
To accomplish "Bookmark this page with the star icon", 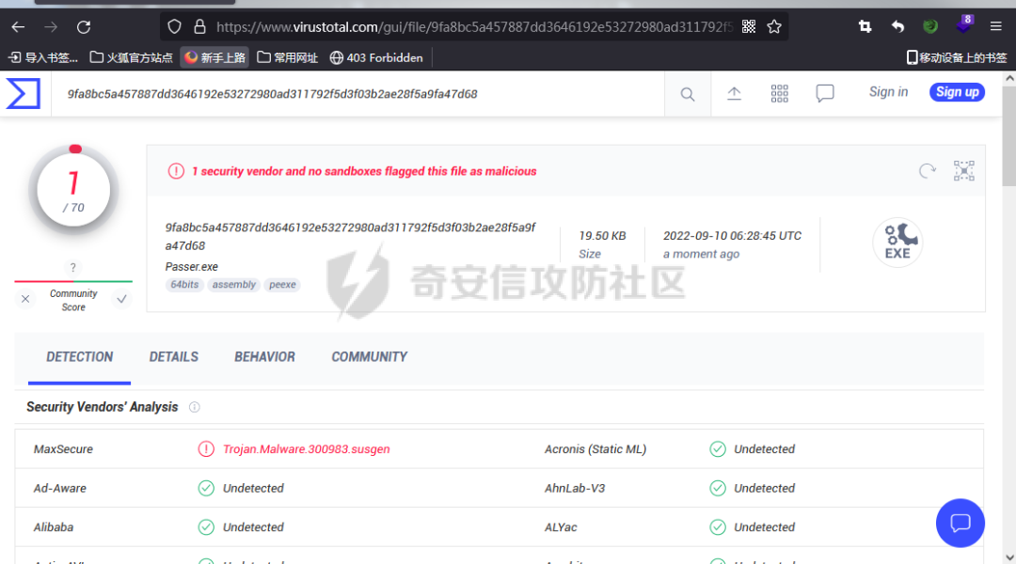I will click(773, 26).
